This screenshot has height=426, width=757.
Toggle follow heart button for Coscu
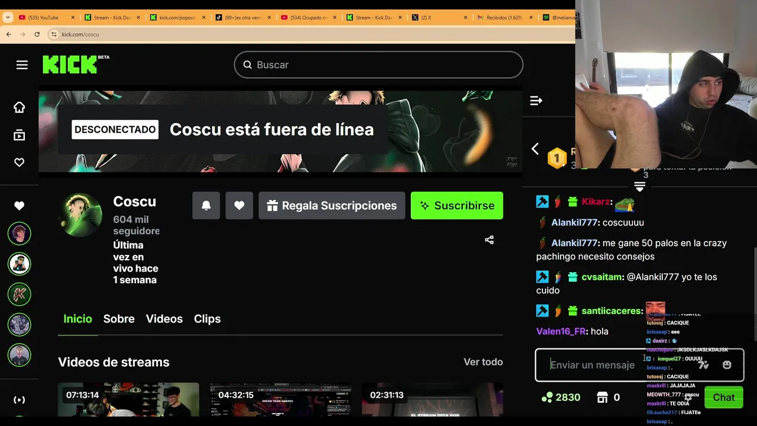pyautogui.click(x=239, y=205)
